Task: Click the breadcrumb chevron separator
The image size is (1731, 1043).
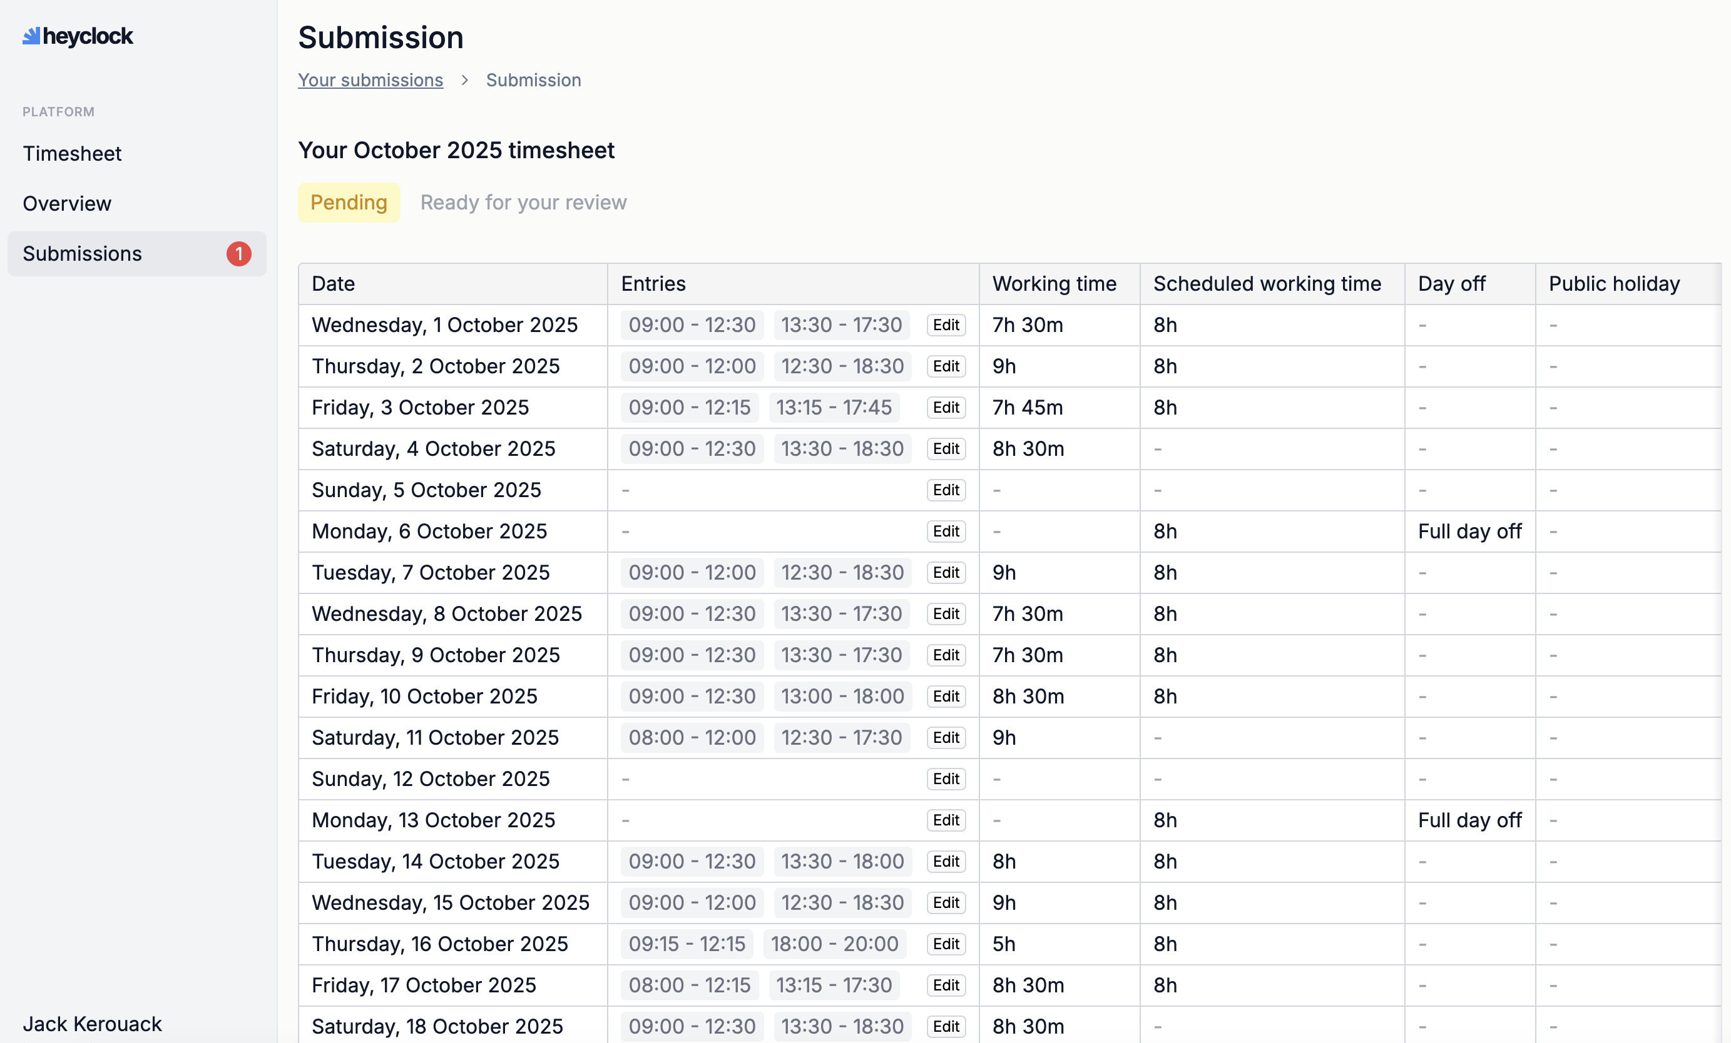Action: point(464,80)
